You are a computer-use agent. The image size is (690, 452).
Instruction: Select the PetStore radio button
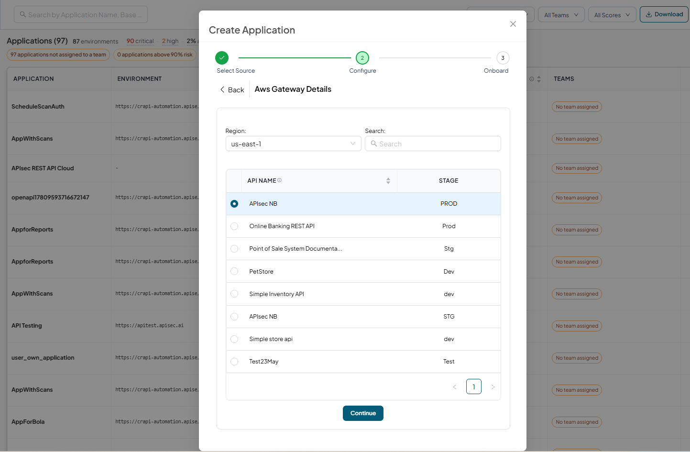tap(234, 271)
